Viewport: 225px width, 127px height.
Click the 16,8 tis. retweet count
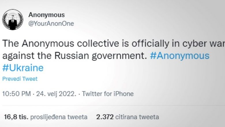pos(16,117)
